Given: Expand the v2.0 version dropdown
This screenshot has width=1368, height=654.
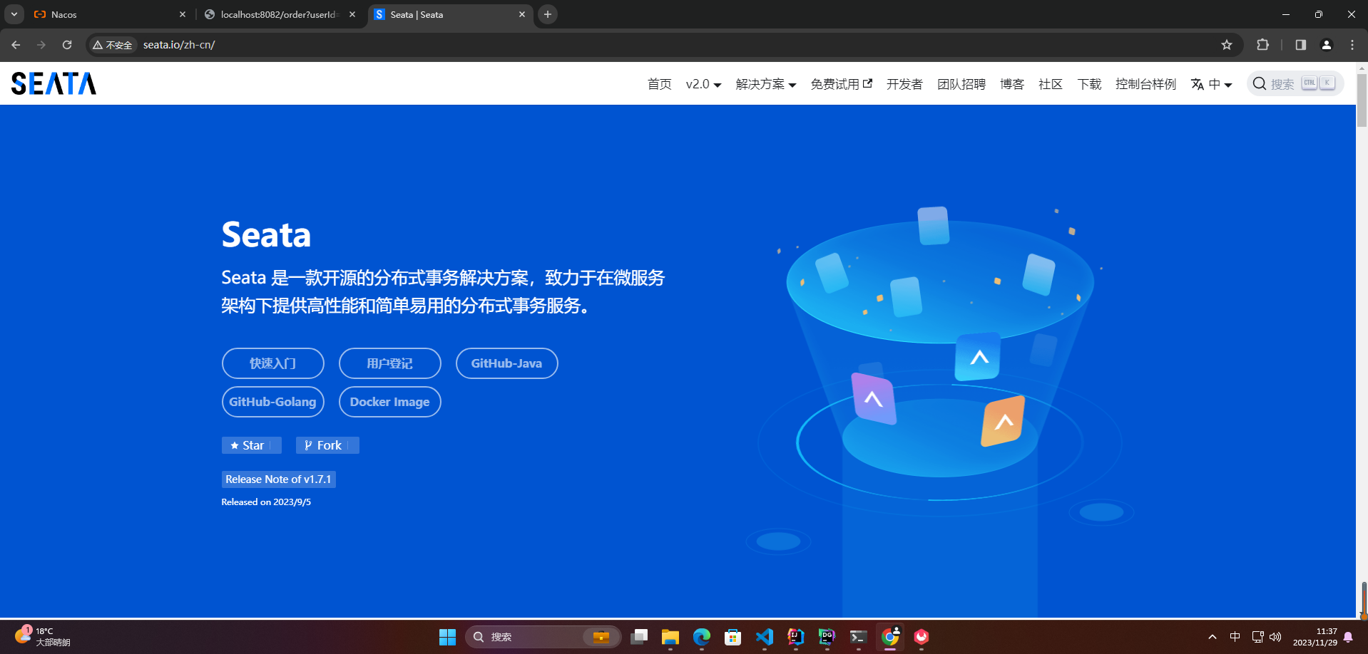Looking at the screenshot, I should coord(703,84).
